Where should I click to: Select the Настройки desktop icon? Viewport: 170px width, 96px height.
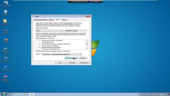click(6, 68)
